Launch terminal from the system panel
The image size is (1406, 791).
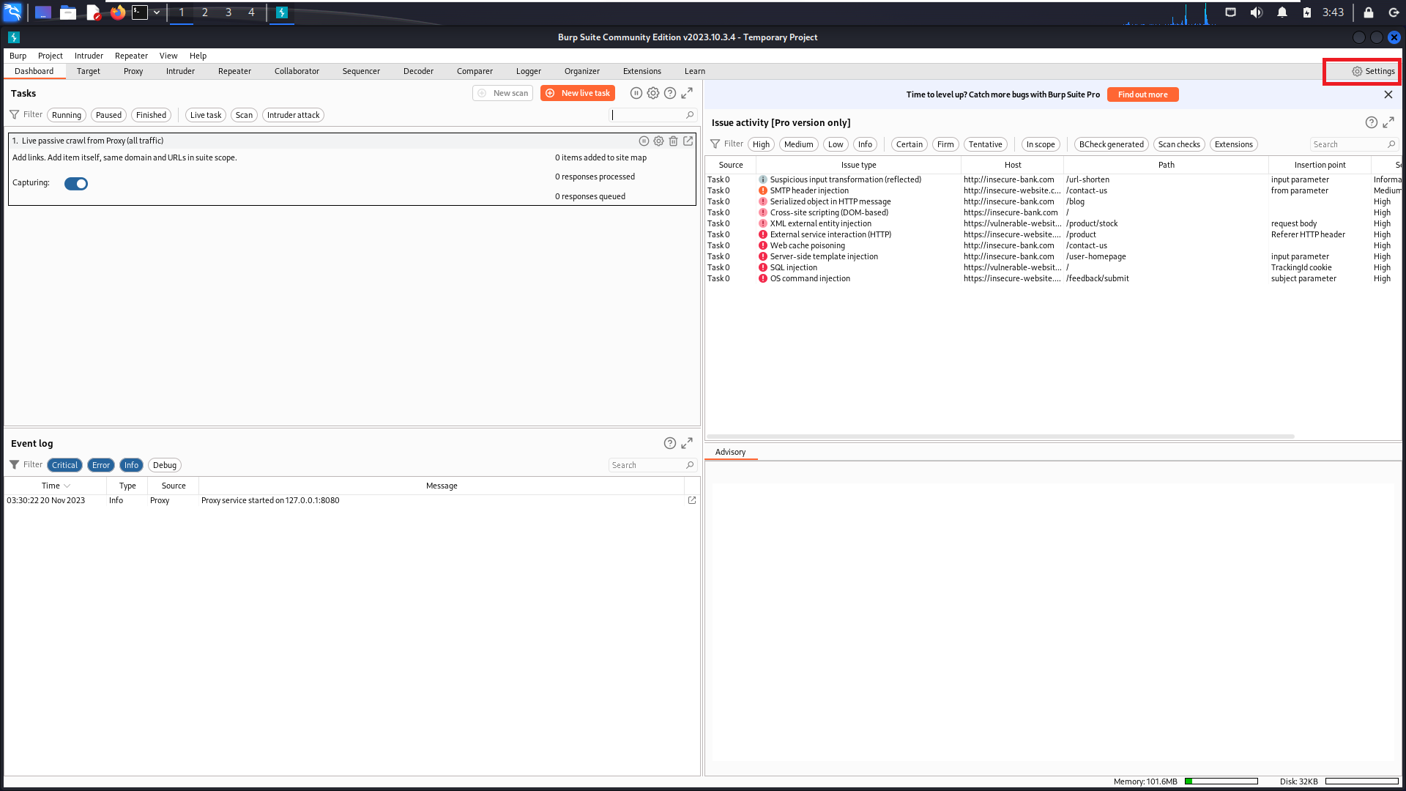click(139, 12)
